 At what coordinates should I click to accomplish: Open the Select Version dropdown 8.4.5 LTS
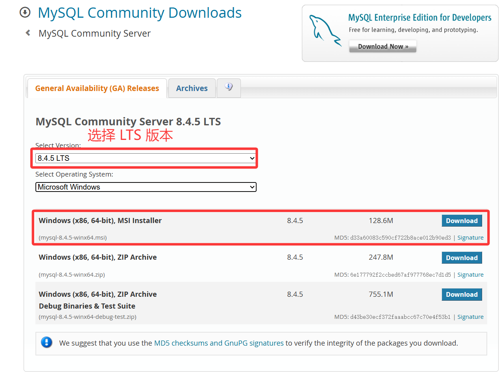pos(146,158)
